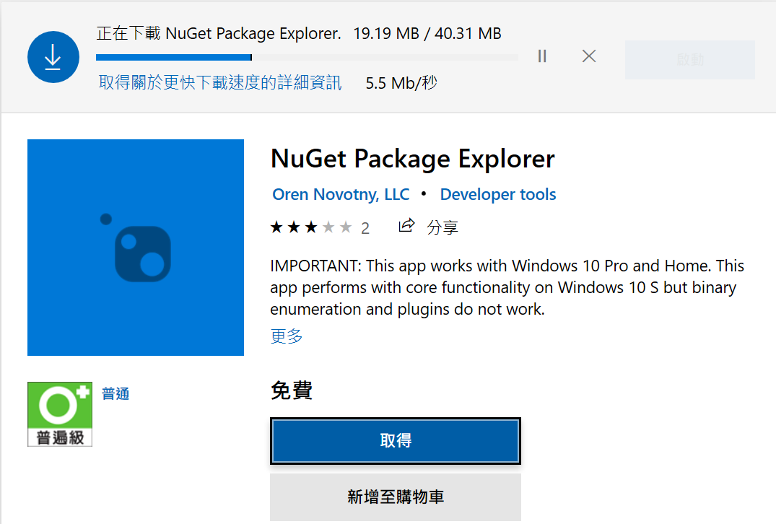Open faster download speed details link
This screenshot has height=524, width=776.
219,82
